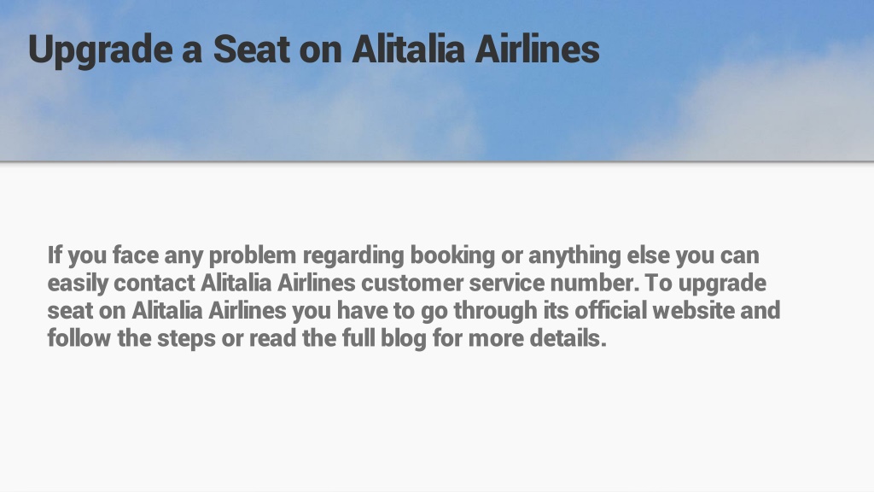Click the phrase "read the full blog"
Viewport: 874px width, 492px height.
coord(337,338)
